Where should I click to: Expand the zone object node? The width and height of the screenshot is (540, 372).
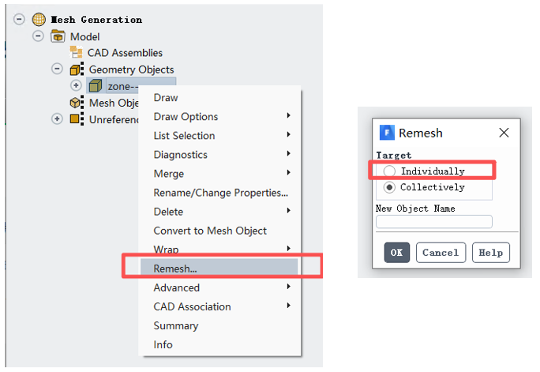point(76,85)
